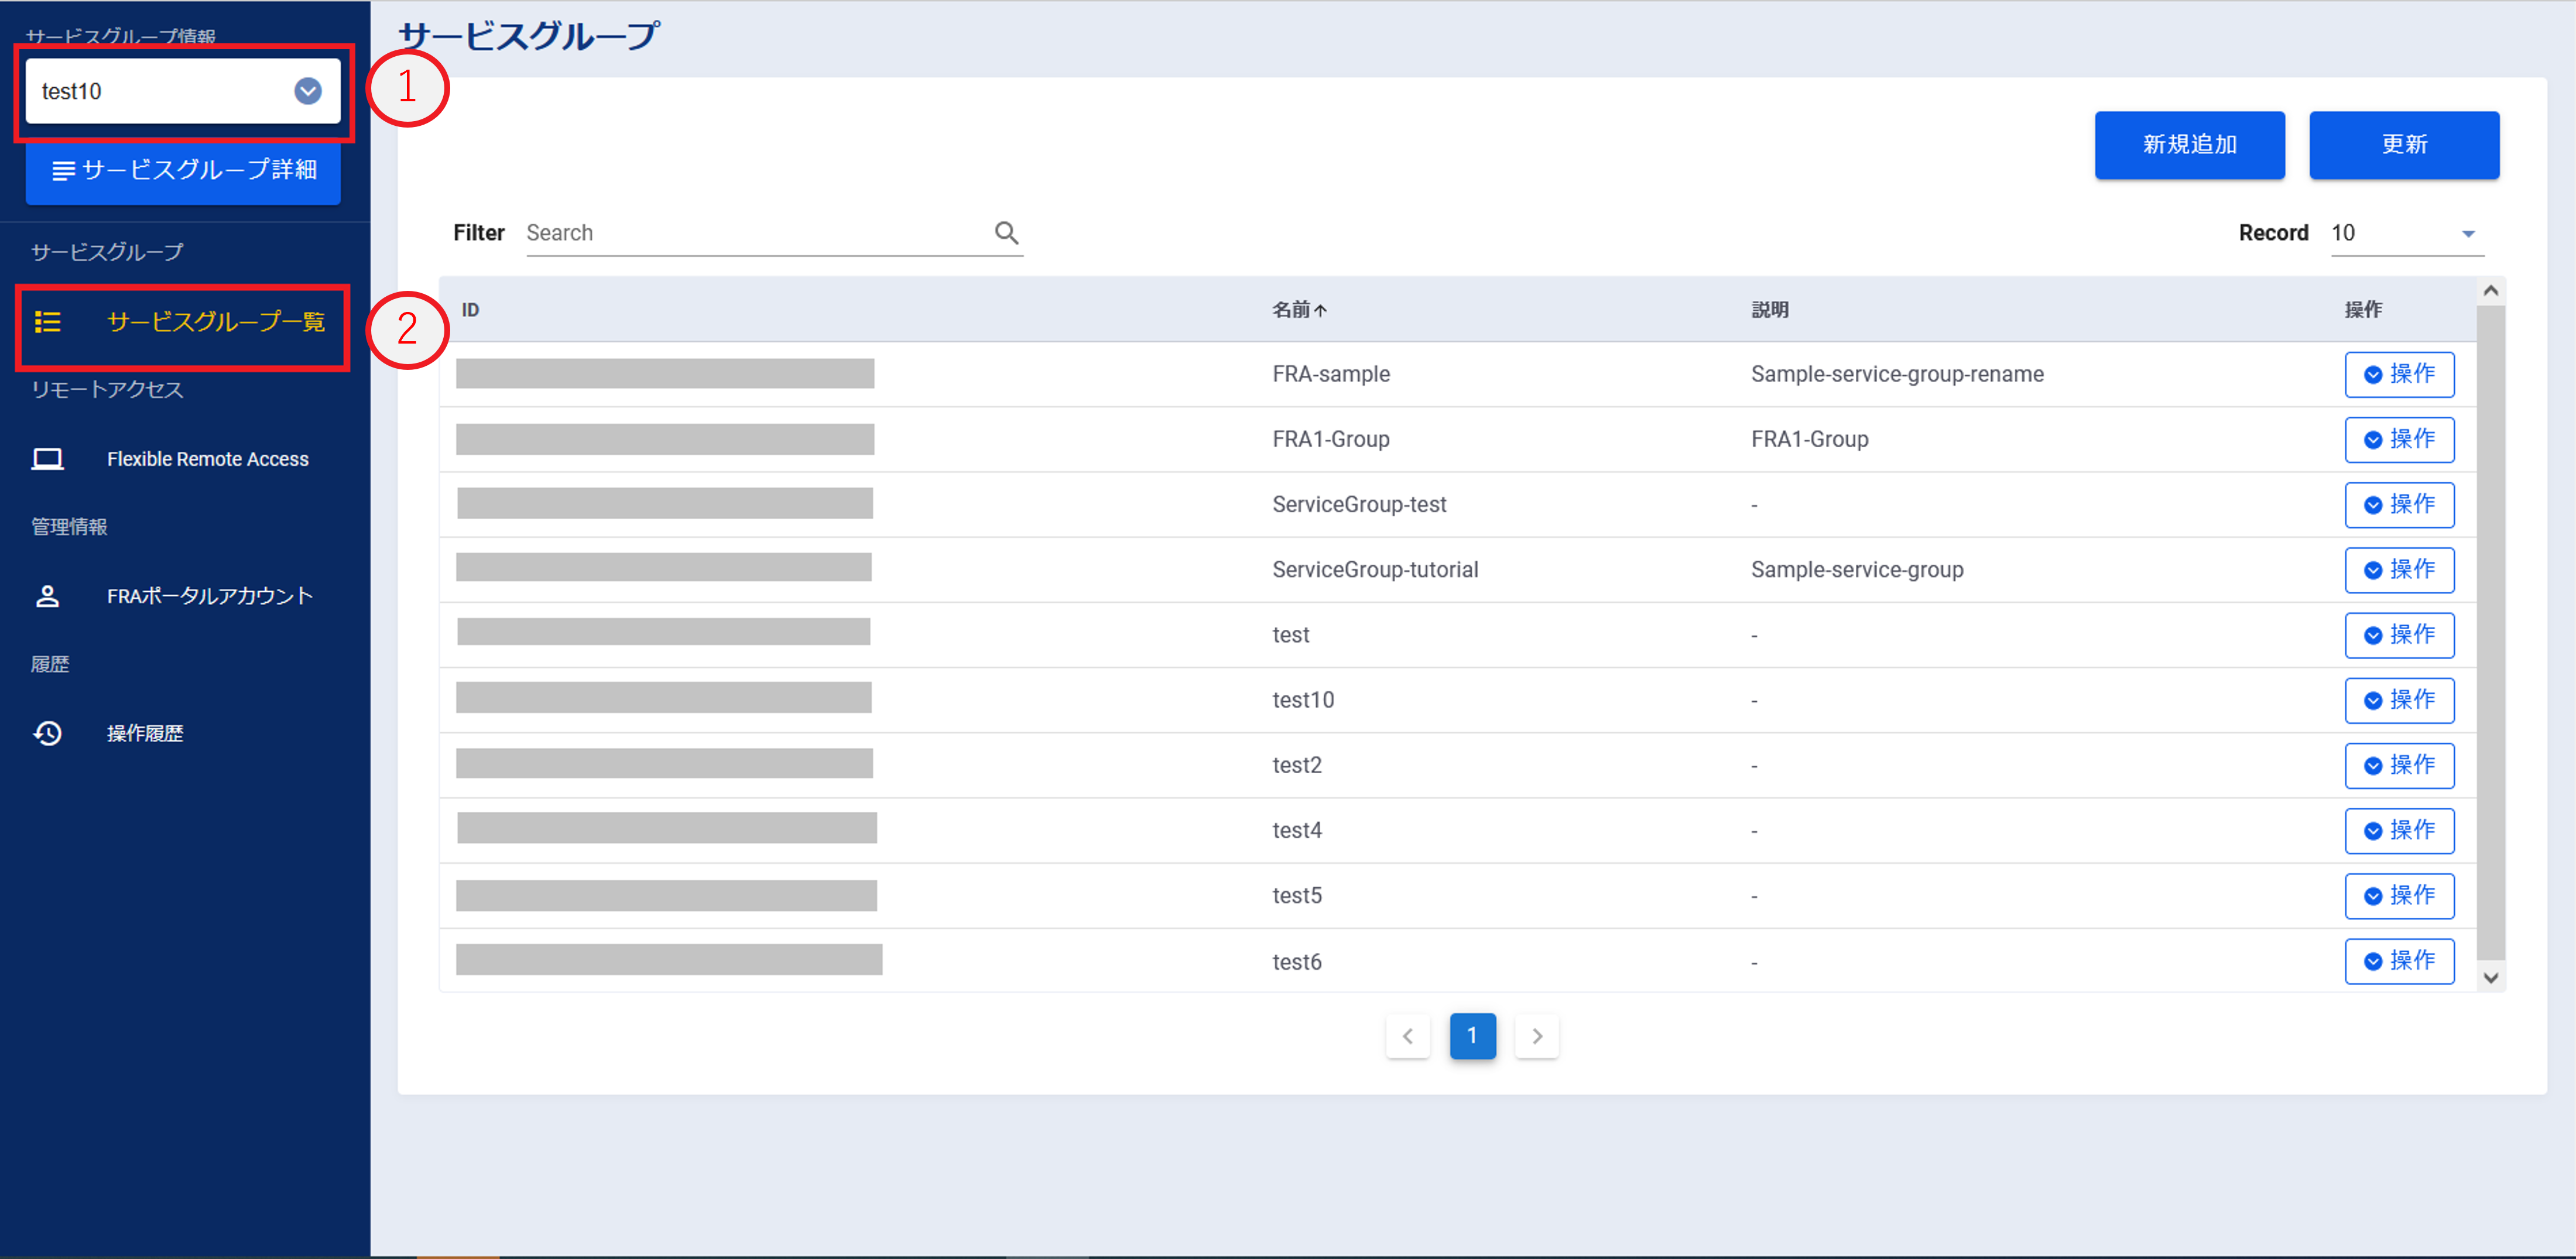This screenshot has height=1259, width=2576.
Task: Click the search magnifier icon in Filter
Action: pos(1006,233)
